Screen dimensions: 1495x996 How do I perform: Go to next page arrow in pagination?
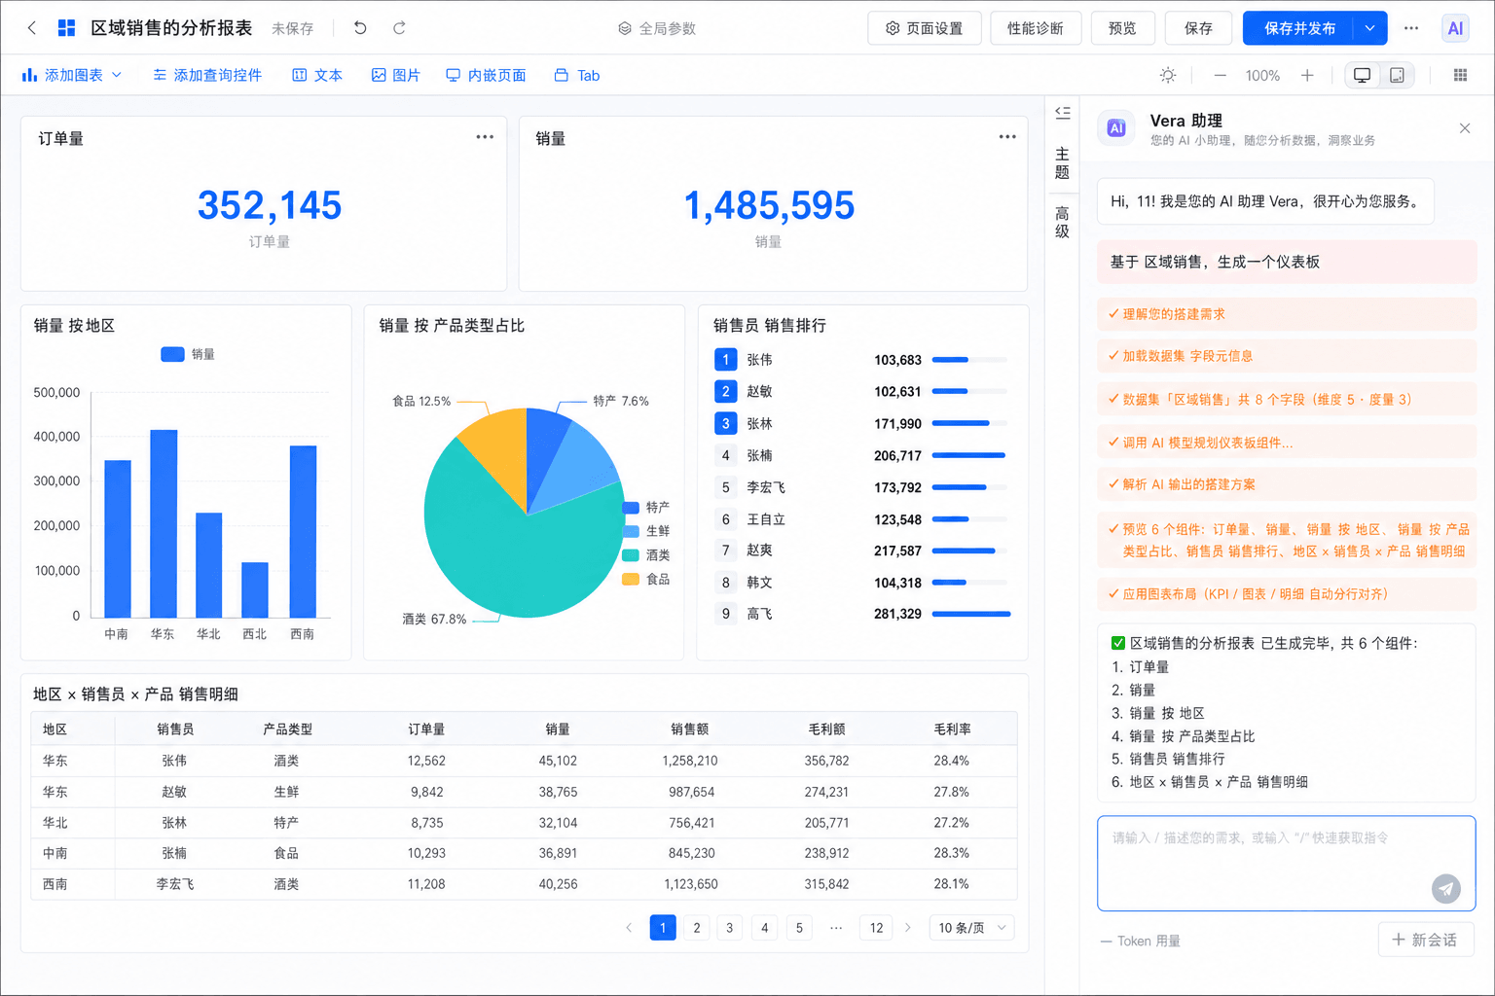point(907,928)
